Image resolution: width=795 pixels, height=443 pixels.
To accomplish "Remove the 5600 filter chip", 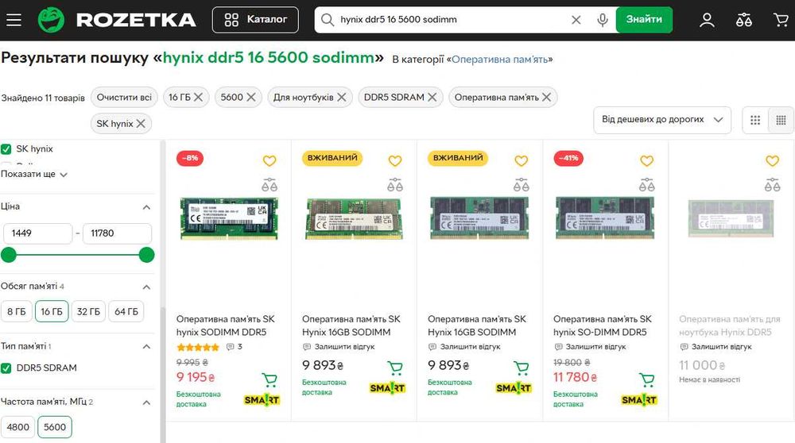I will pyautogui.click(x=251, y=97).
